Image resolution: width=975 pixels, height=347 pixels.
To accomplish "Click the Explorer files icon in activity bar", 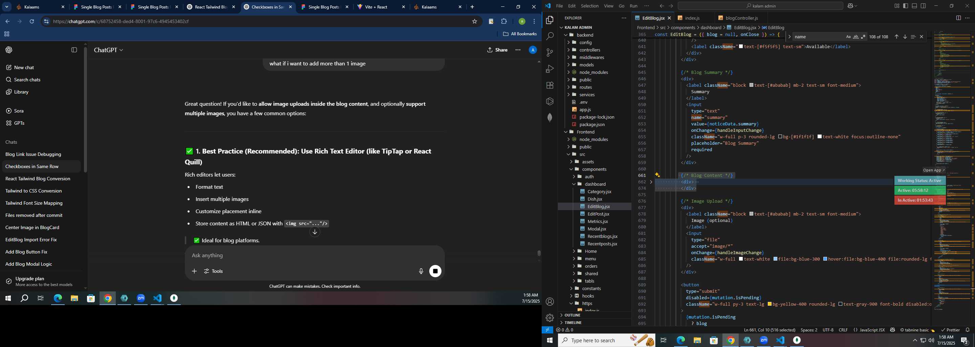I will 549,20.
